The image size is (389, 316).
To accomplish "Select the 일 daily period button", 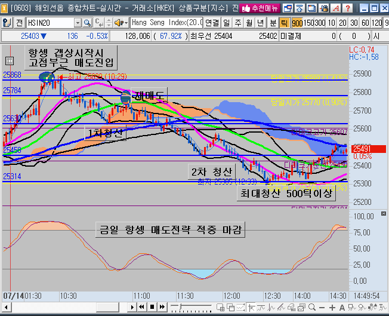I will pos(226,22).
